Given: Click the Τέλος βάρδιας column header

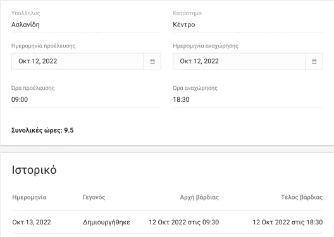Looking at the screenshot, I should [302, 197].
